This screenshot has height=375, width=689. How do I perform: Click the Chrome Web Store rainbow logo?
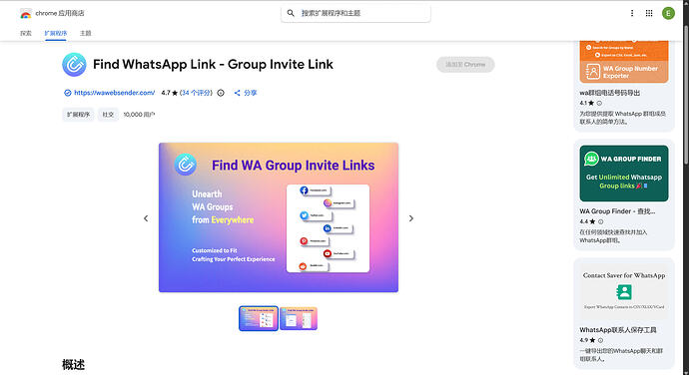pos(26,14)
